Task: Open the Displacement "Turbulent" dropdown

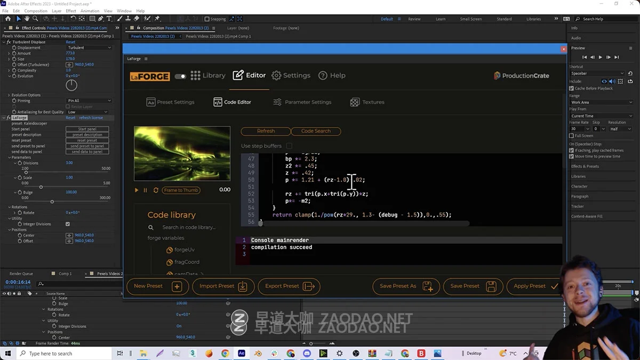Action: 89,47
